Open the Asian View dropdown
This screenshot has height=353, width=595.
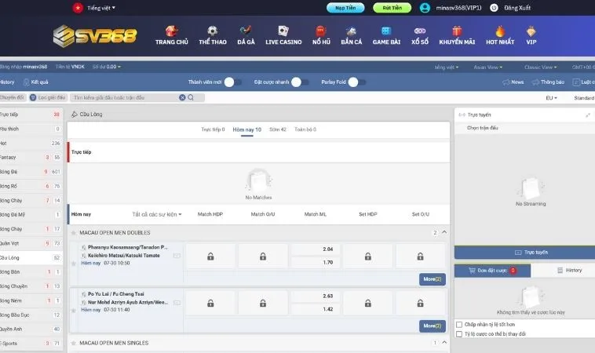(x=488, y=67)
